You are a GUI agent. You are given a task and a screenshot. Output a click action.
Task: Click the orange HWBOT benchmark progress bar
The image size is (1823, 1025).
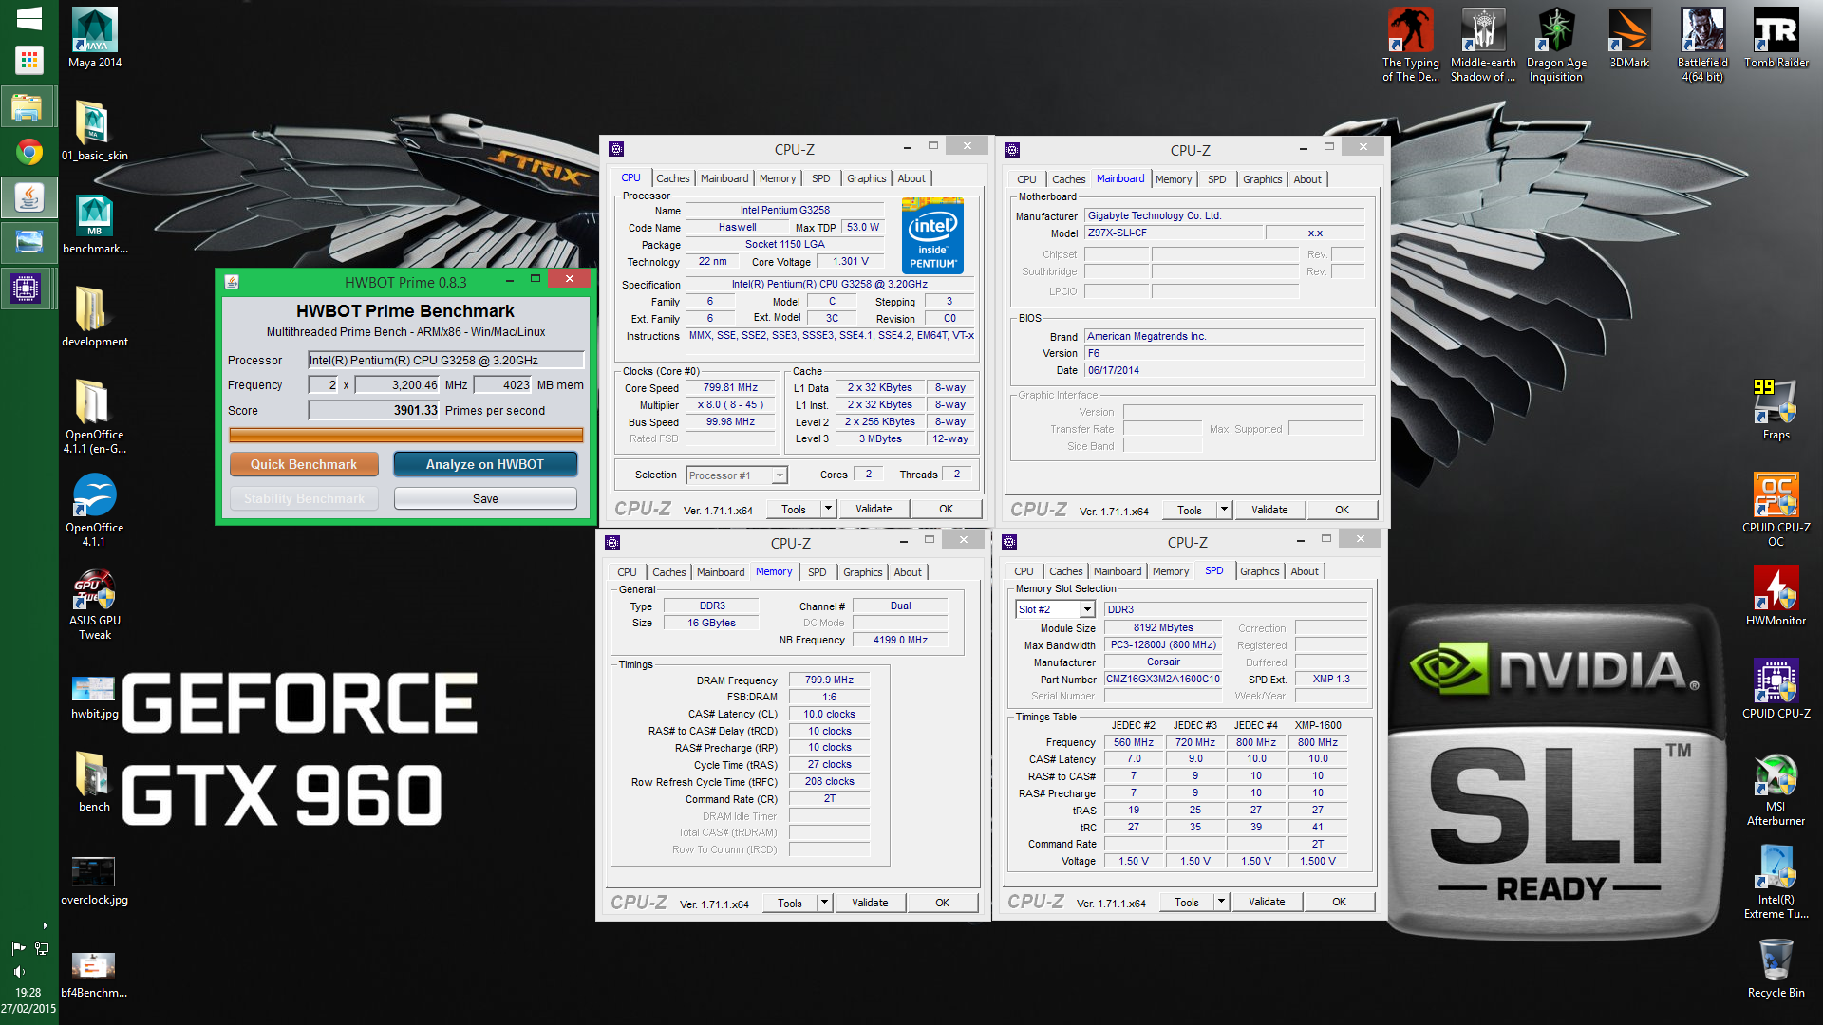point(406,435)
